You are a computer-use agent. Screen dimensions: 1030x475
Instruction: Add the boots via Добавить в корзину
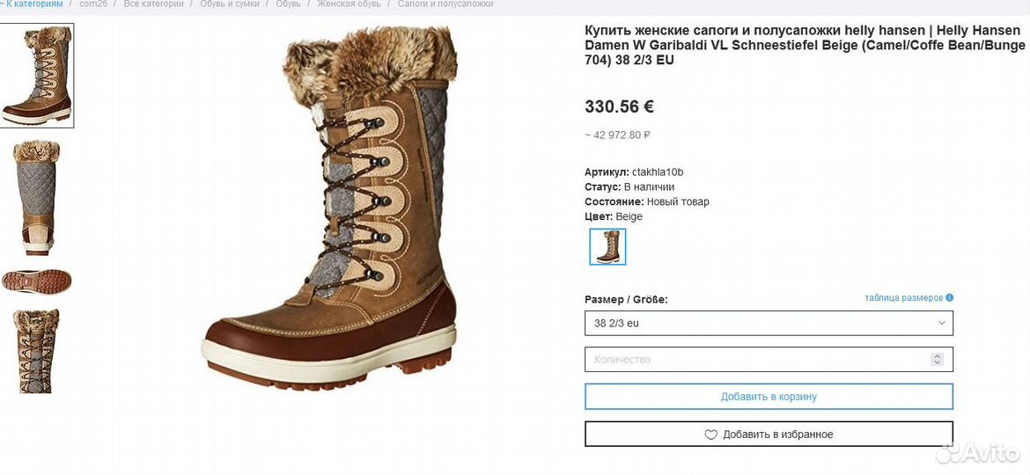(769, 396)
